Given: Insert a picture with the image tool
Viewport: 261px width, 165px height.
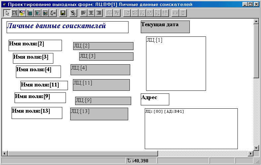Looking at the screenshot, I should 45,13.
